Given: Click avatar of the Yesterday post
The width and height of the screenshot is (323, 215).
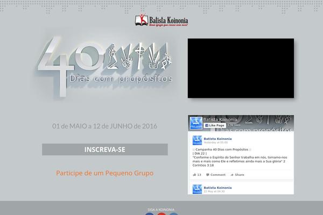Looking at the screenshot, I should click(197, 140).
